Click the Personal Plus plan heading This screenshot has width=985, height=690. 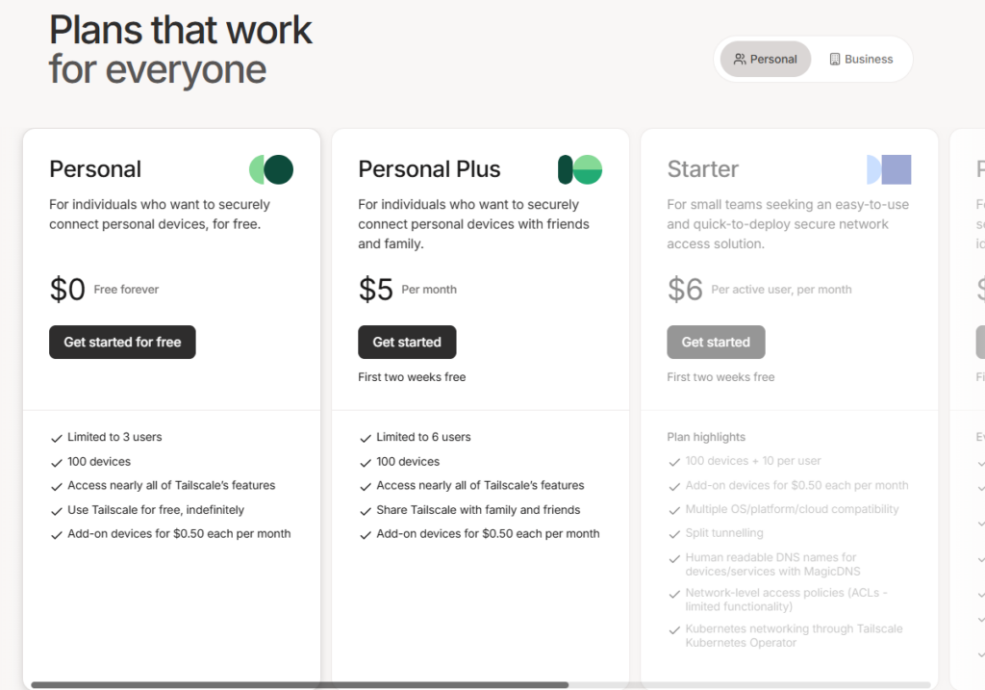429,169
